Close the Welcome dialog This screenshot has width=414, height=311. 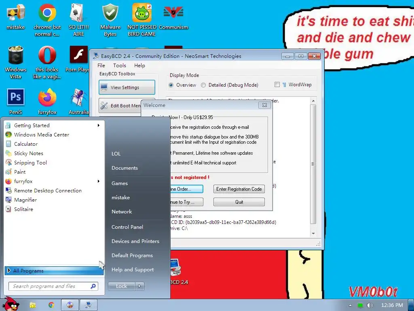click(x=264, y=105)
